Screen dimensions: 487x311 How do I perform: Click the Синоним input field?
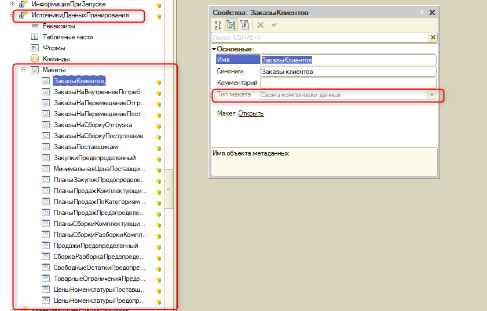tap(347, 72)
